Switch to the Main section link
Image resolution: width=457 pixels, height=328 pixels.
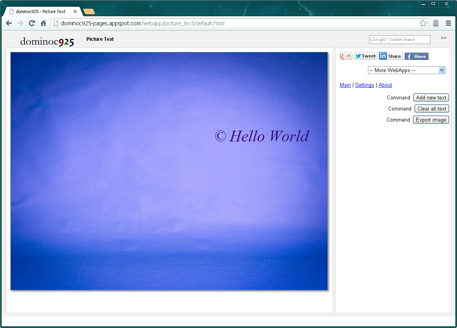[345, 85]
